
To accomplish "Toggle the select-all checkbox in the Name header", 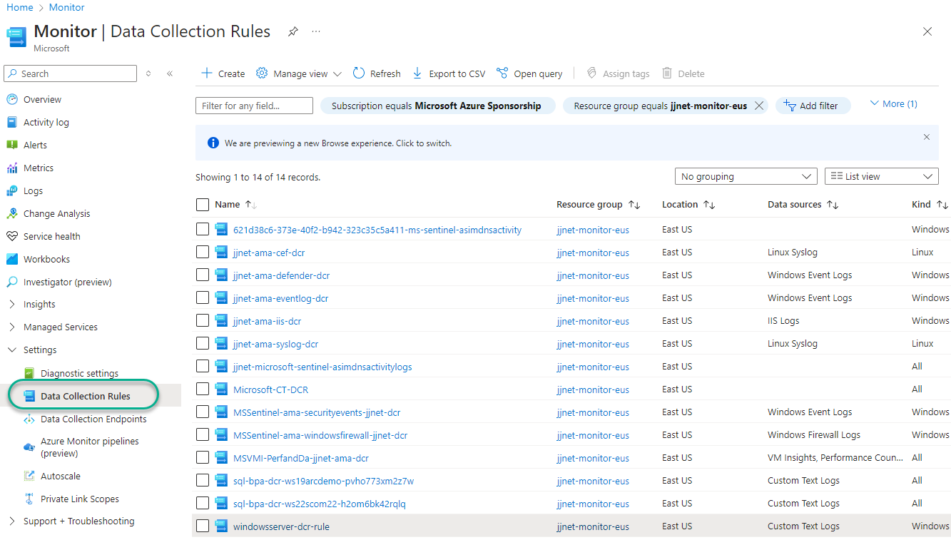I will [203, 205].
